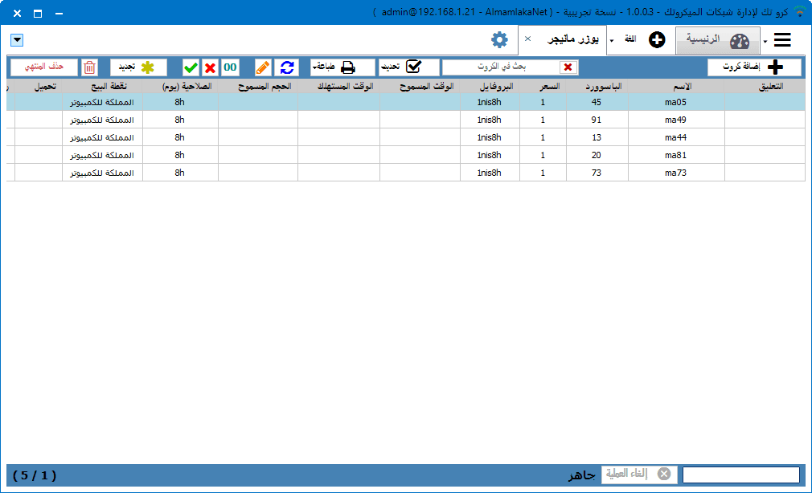The height and width of the screenshot is (493, 812).
Task: Click password cell 91 in ma49 row
Action: tap(597, 120)
